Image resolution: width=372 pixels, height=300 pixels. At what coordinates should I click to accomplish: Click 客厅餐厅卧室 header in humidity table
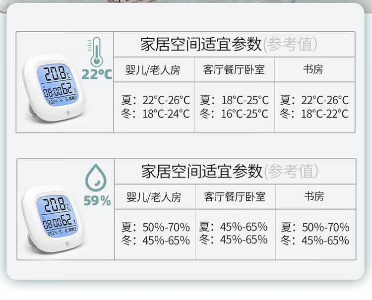pyautogui.click(x=235, y=197)
